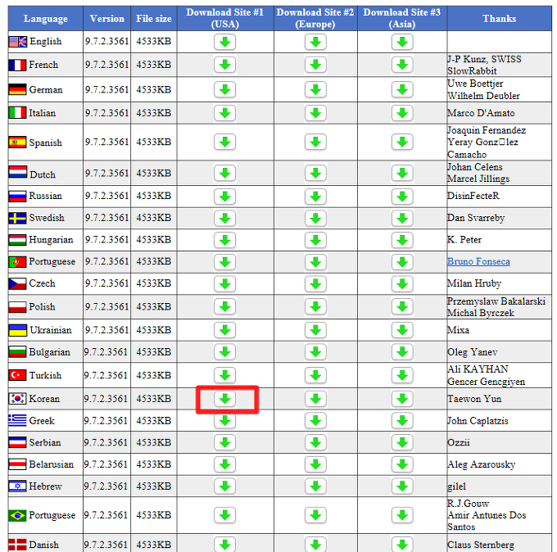Download English version from Europe site
The height and width of the screenshot is (552, 557).
[315, 42]
